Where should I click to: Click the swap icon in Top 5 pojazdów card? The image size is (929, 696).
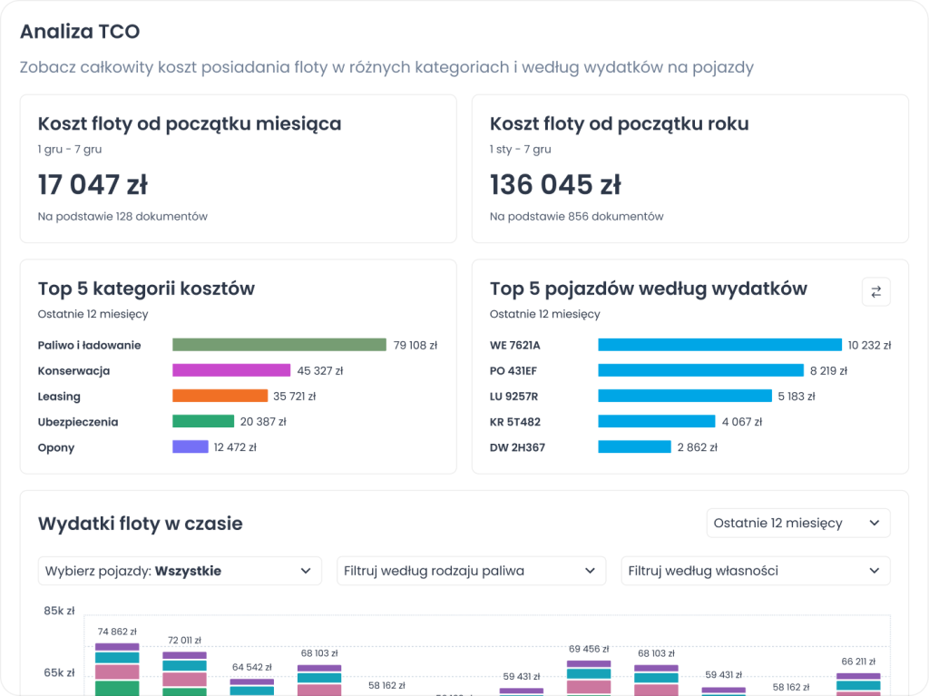coord(875,291)
